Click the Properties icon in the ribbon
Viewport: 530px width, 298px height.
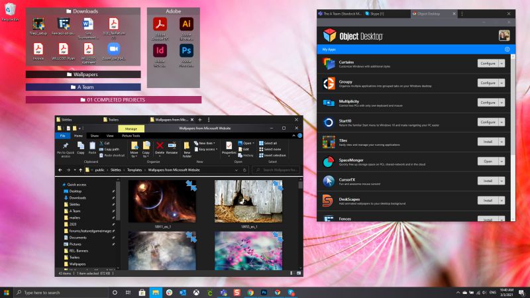pyautogui.click(x=229, y=146)
